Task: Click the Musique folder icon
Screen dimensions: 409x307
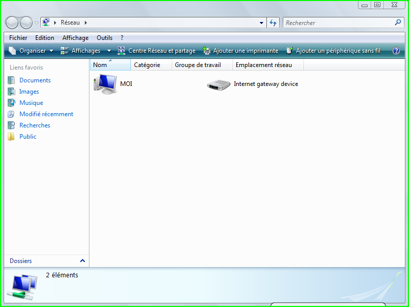Action: 11,103
